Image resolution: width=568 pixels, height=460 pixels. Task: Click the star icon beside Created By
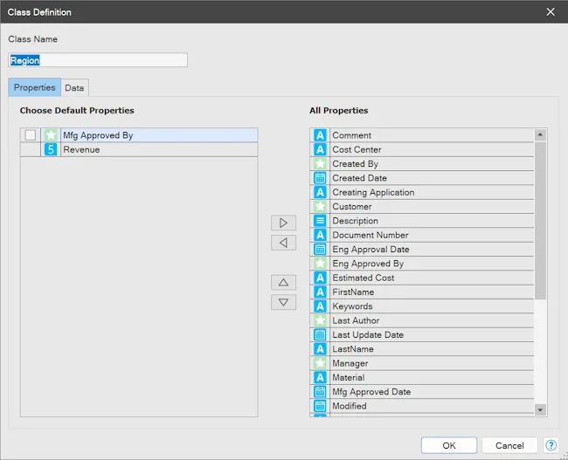coord(320,163)
